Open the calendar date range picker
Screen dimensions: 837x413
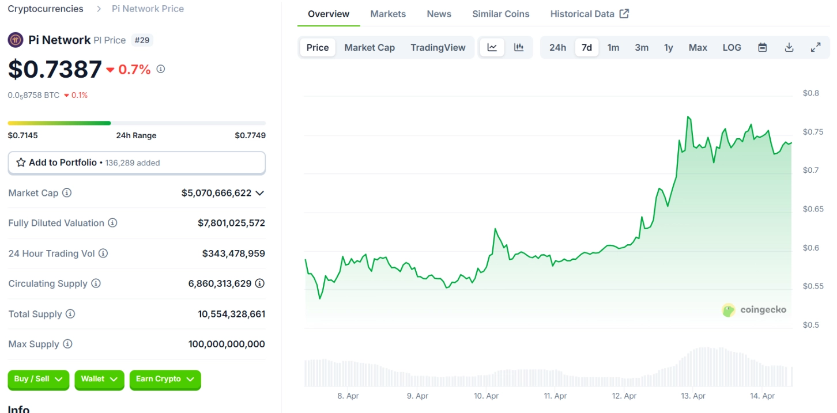click(x=763, y=47)
